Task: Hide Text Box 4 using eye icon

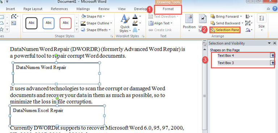Action: point(273,56)
